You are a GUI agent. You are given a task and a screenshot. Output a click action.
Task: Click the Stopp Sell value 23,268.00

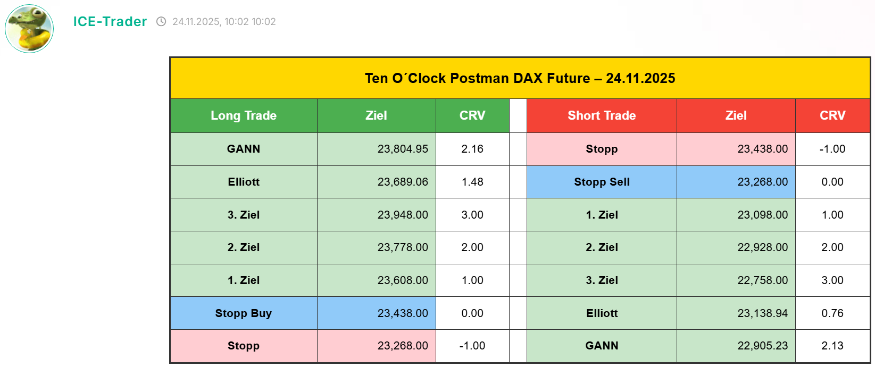pos(762,182)
